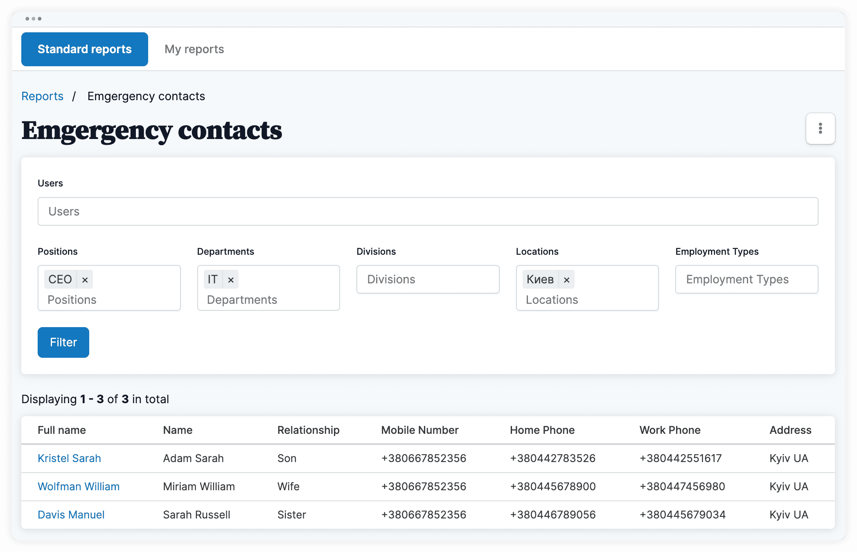The height and width of the screenshot is (552, 857).
Task: Click into the Users input field
Action: (428, 211)
